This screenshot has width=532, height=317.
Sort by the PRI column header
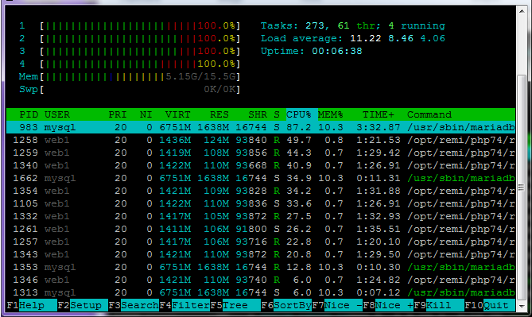pos(118,114)
